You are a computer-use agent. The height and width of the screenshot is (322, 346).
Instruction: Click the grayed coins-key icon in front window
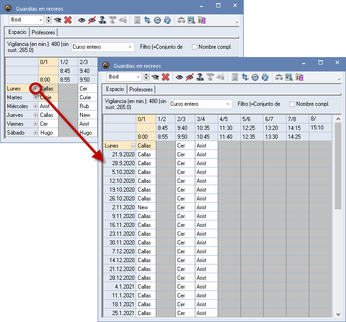220,77
